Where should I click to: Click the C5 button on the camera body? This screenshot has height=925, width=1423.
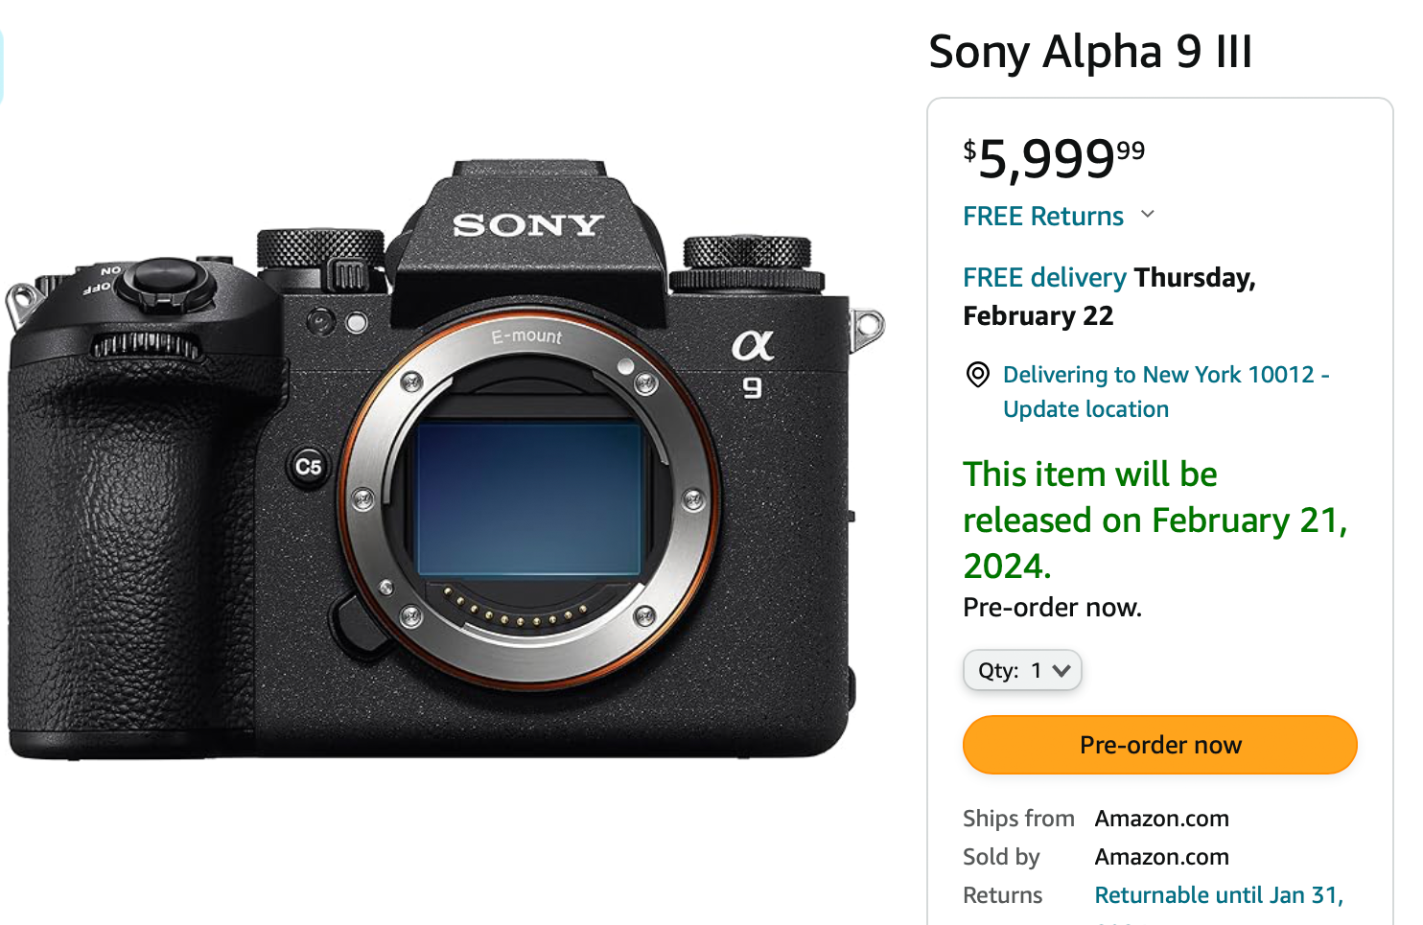[x=309, y=465]
